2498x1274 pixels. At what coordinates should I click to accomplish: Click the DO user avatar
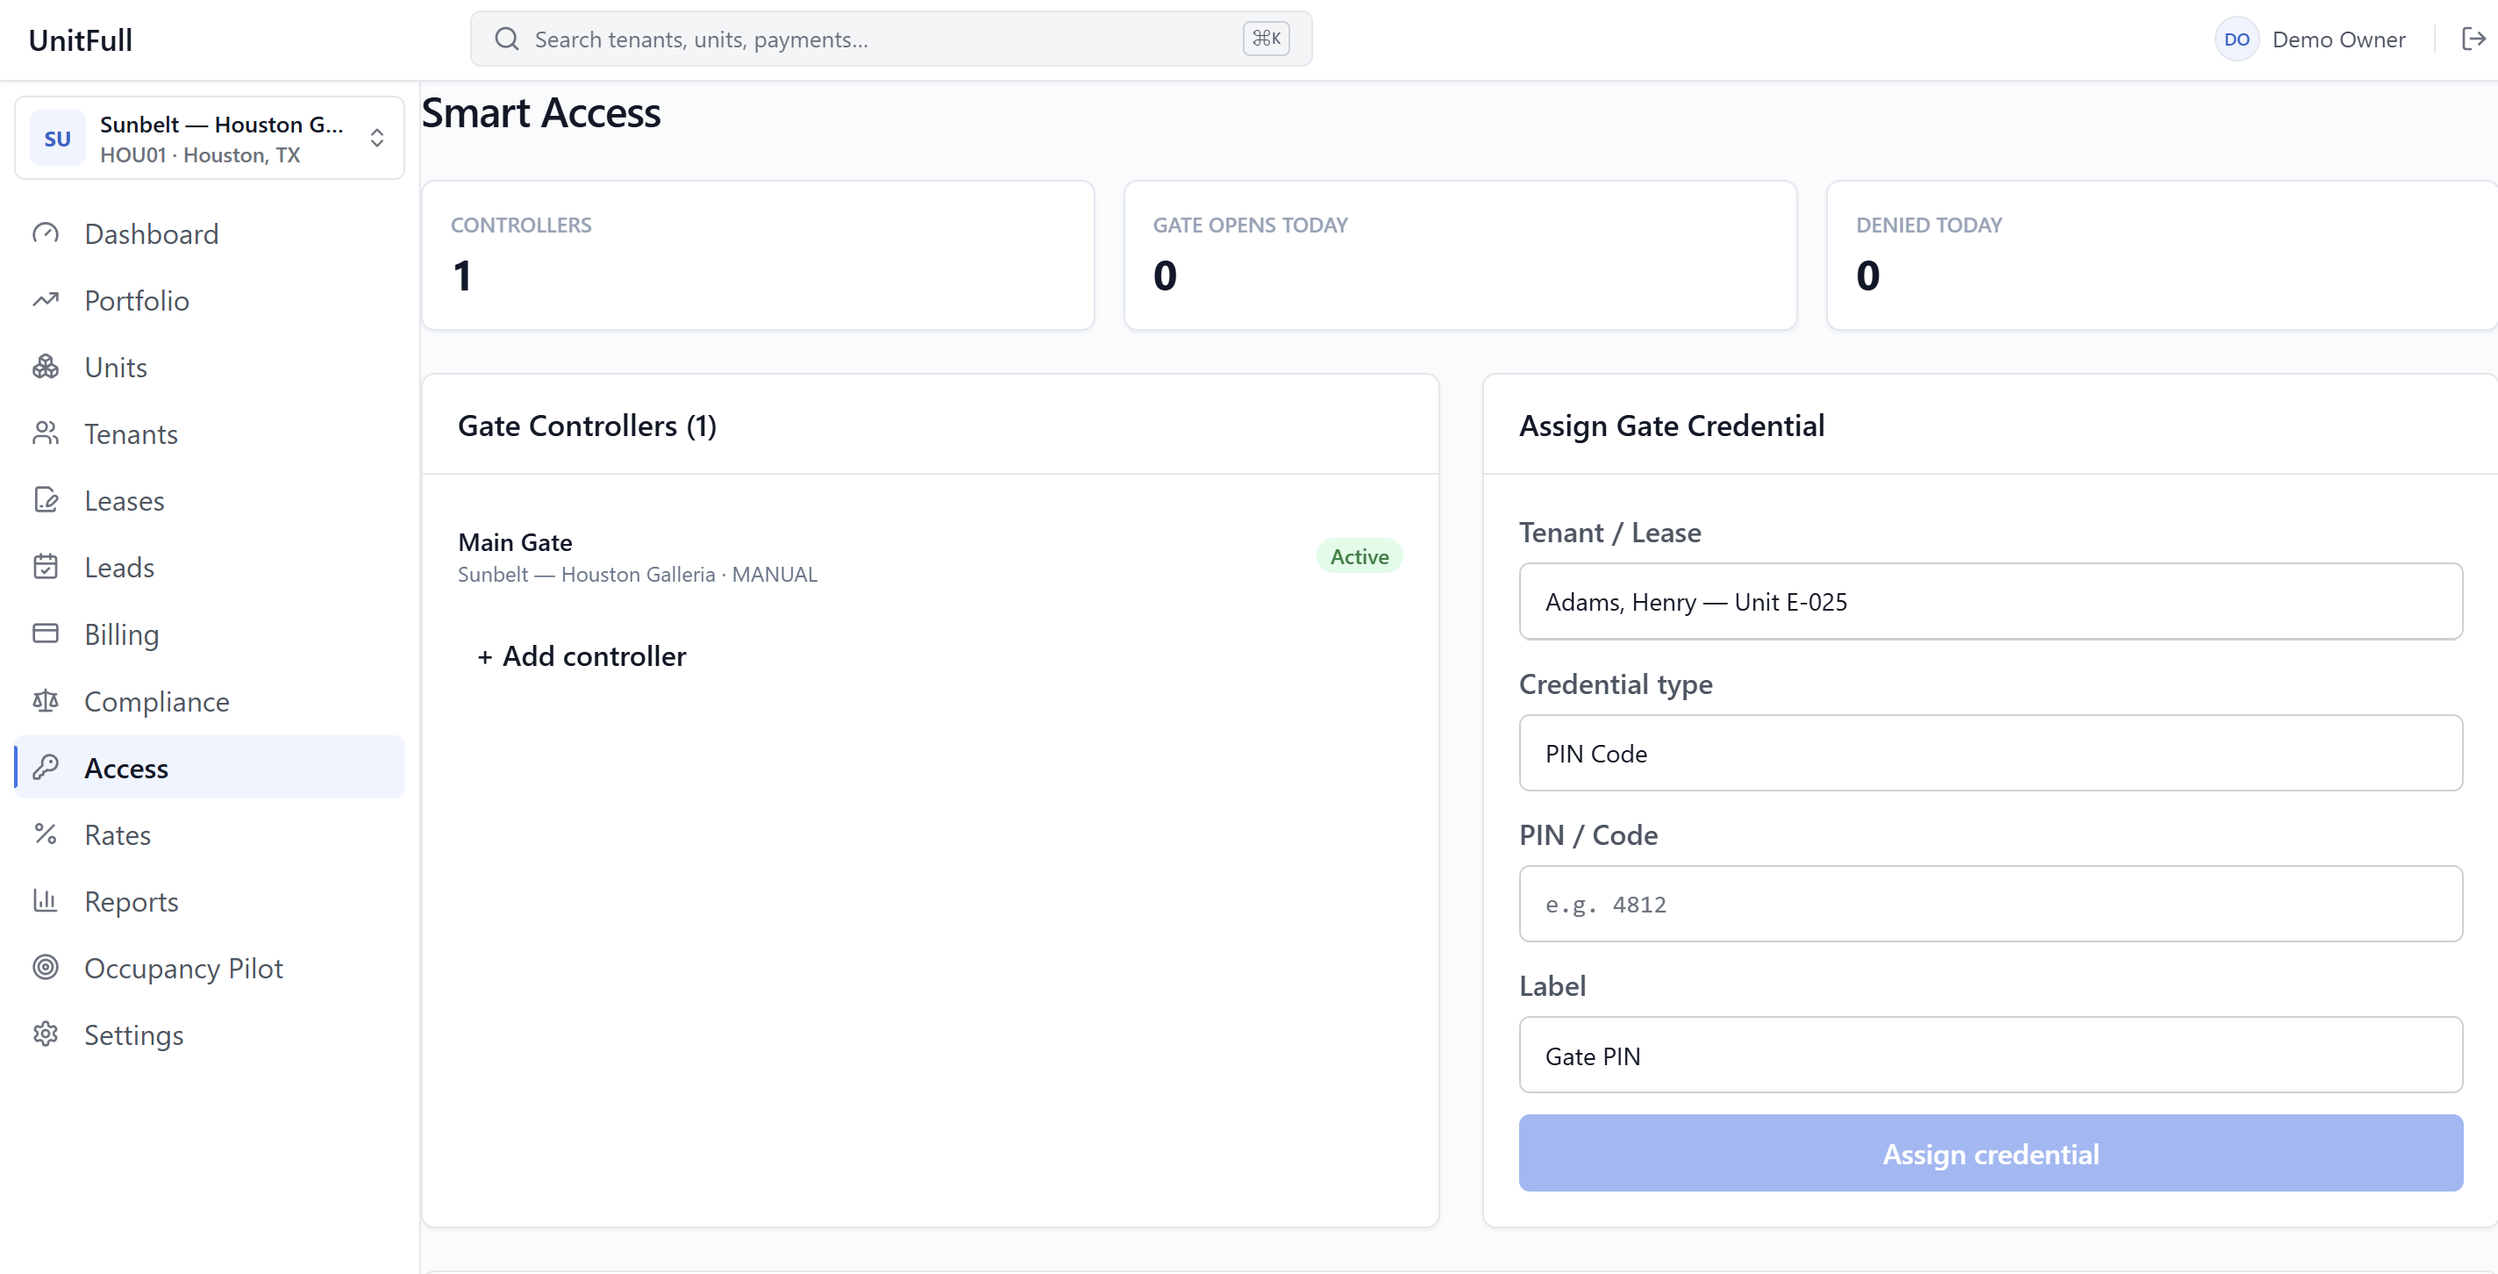click(2236, 39)
